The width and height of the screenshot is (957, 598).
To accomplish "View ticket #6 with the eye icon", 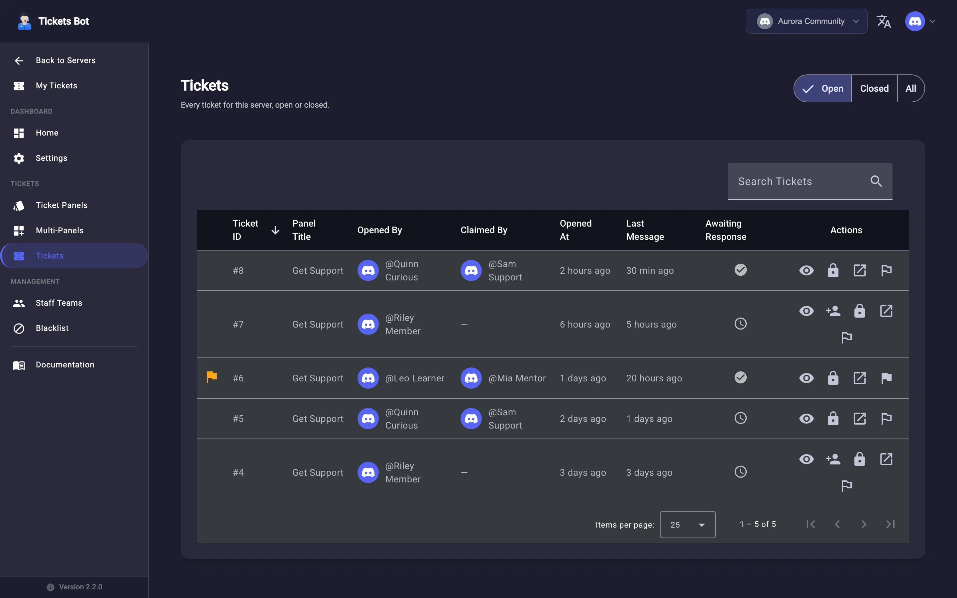I will (806, 378).
